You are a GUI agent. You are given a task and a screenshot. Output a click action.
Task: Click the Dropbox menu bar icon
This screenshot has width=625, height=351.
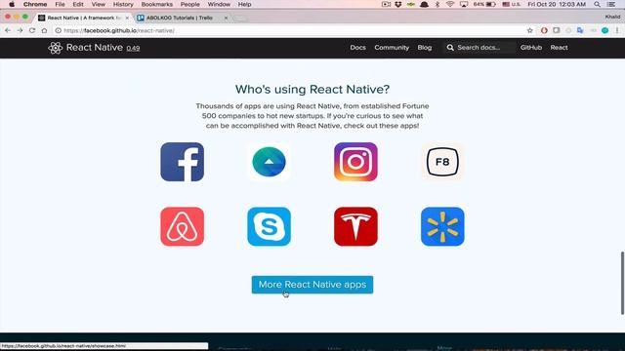397,4
